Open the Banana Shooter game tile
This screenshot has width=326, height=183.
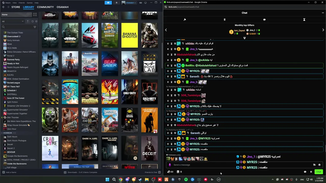129,35
